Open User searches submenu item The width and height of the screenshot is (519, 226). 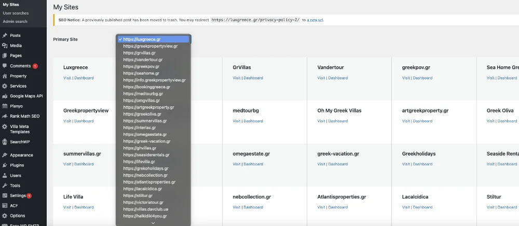coord(16,13)
